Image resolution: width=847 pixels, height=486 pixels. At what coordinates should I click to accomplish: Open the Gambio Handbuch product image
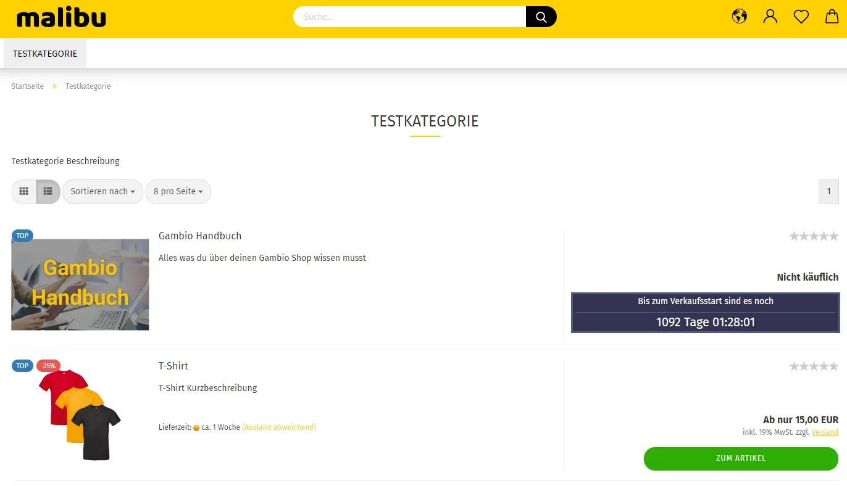80,284
